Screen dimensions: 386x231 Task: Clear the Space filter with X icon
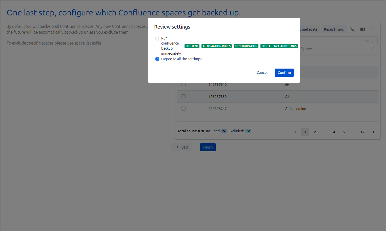point(372,49)
